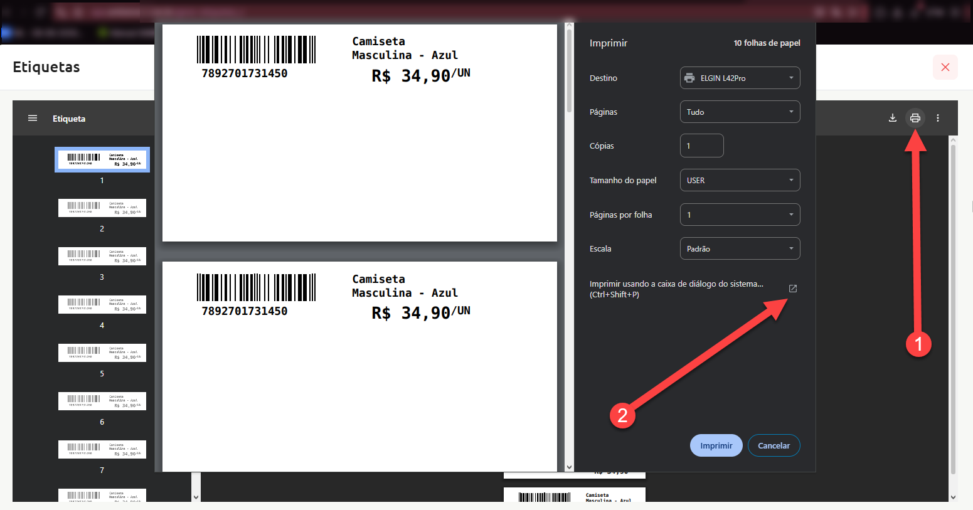The height and width of the screenshot is (510, 973).
Task: Open the PDF viewer more options menu
Action: tap(938, 118)
